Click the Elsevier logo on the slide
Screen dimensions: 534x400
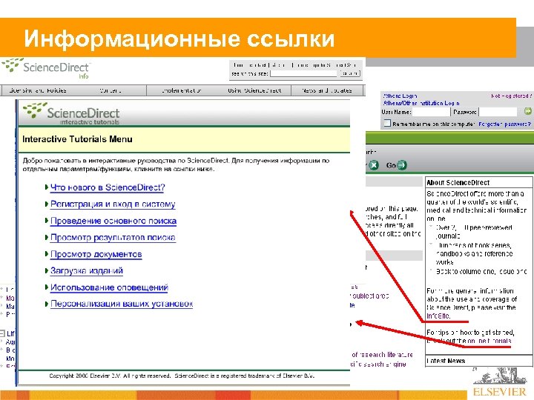tap(500, 383)
